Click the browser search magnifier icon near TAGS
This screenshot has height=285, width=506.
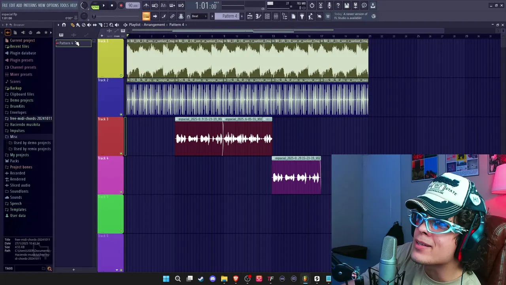pos(49,269)
